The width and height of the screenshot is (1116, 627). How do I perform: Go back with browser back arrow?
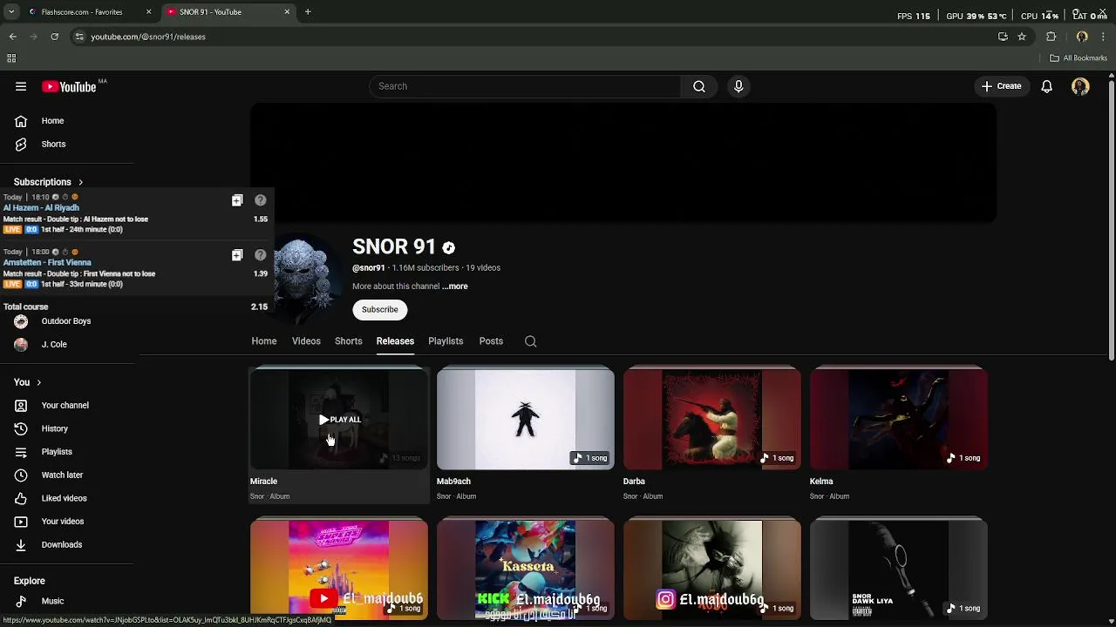(12, 37)
